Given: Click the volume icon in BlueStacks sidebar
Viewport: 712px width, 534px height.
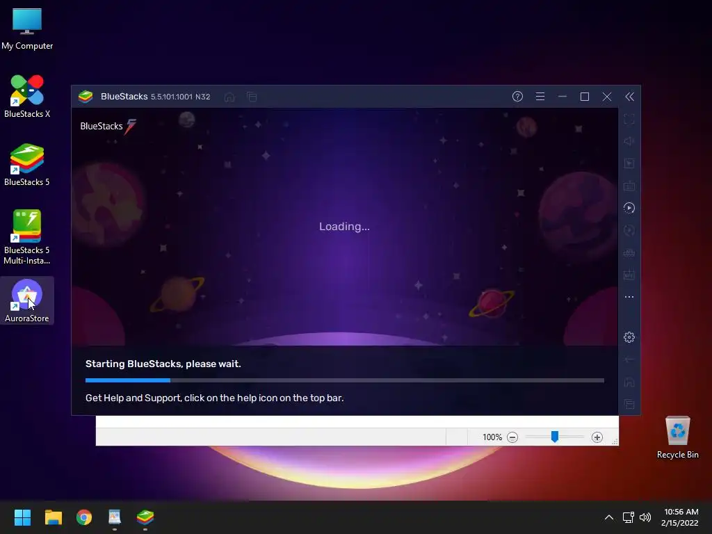Looking at the screenshot, I should tap(629, 141).
